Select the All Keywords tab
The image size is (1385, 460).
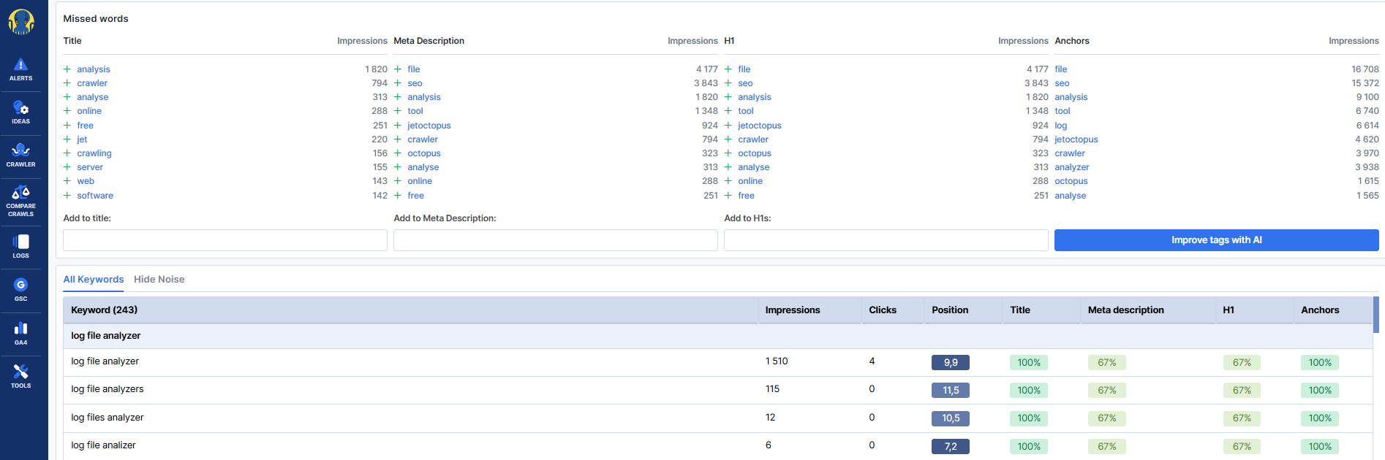tap(94, 280)
